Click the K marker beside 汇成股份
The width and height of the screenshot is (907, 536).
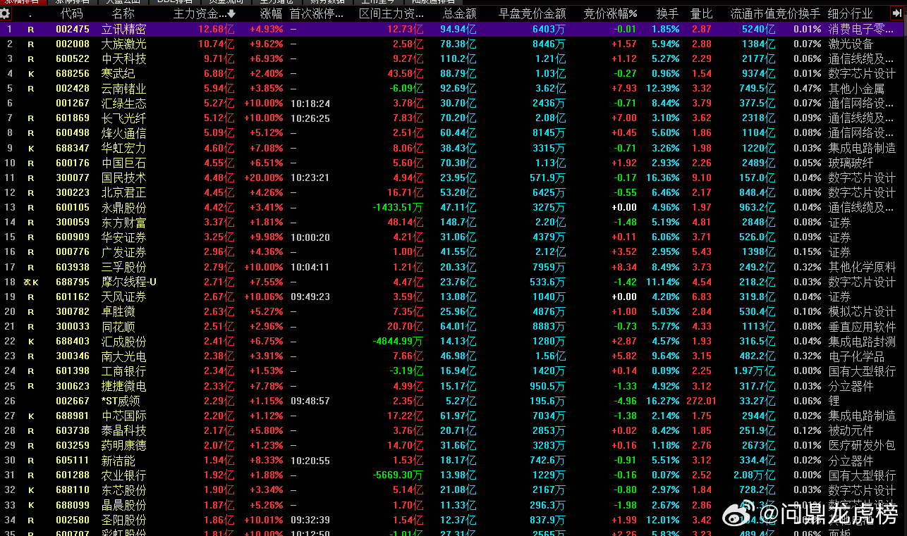pos(30,342)
